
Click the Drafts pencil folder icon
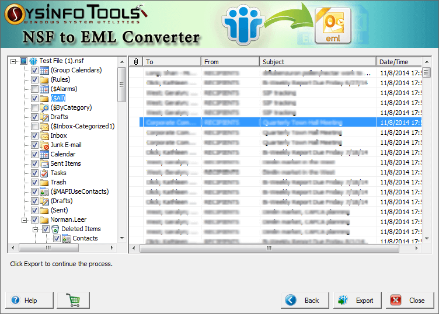[x=44, y=117]
